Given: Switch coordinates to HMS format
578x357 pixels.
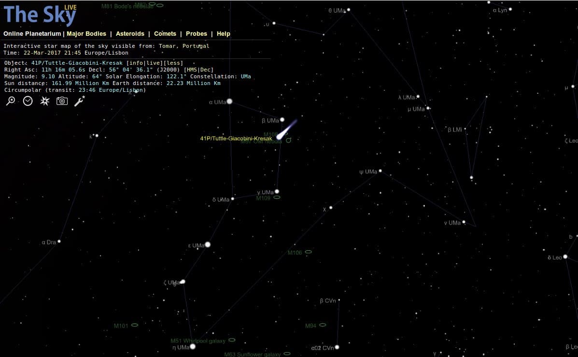Looking at the screenshot, I should pos(192,70).
